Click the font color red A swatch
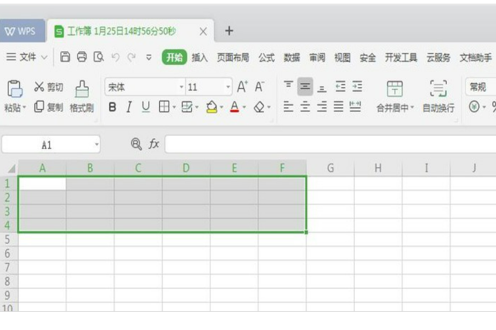Screen dimensions: 496x330 [x=234, y=106]
